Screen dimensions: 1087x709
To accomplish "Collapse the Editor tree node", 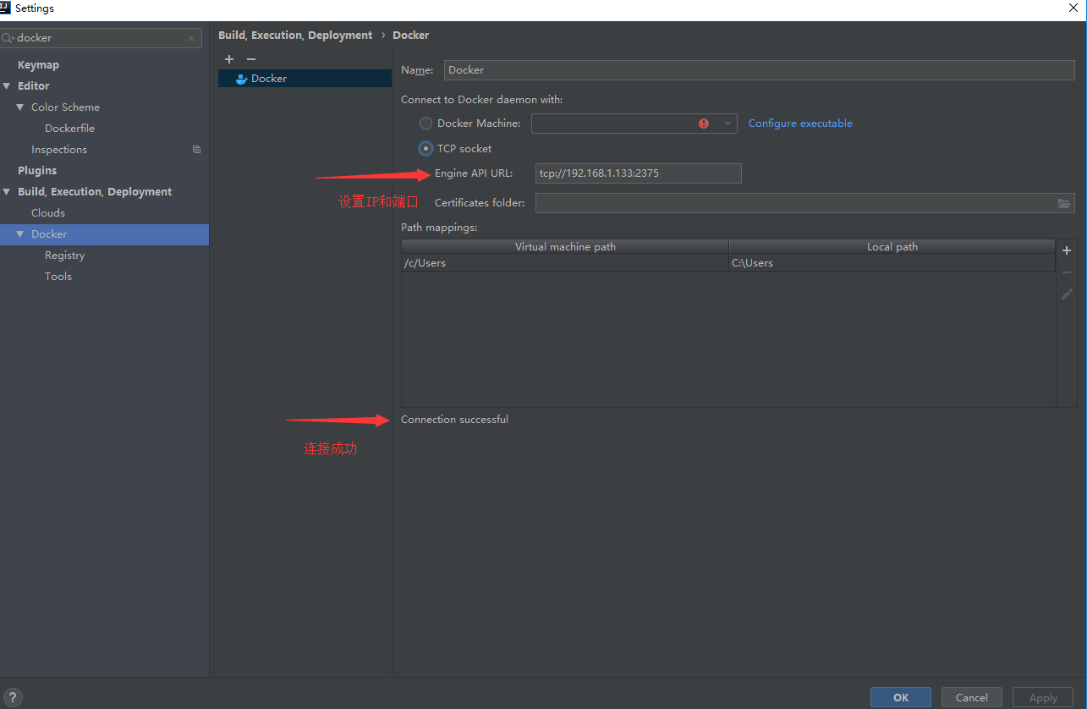I will click(7, 85).
